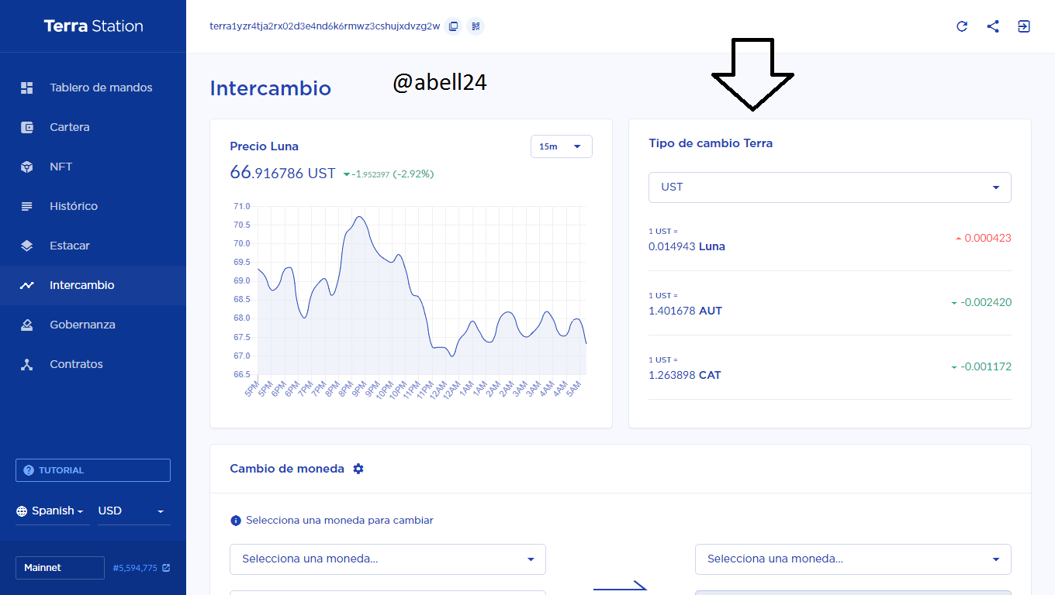Screen dimensions: 1055x595
Task: Expand the destination Selecciona una moneda dropdown
Action: pos(853,559)
